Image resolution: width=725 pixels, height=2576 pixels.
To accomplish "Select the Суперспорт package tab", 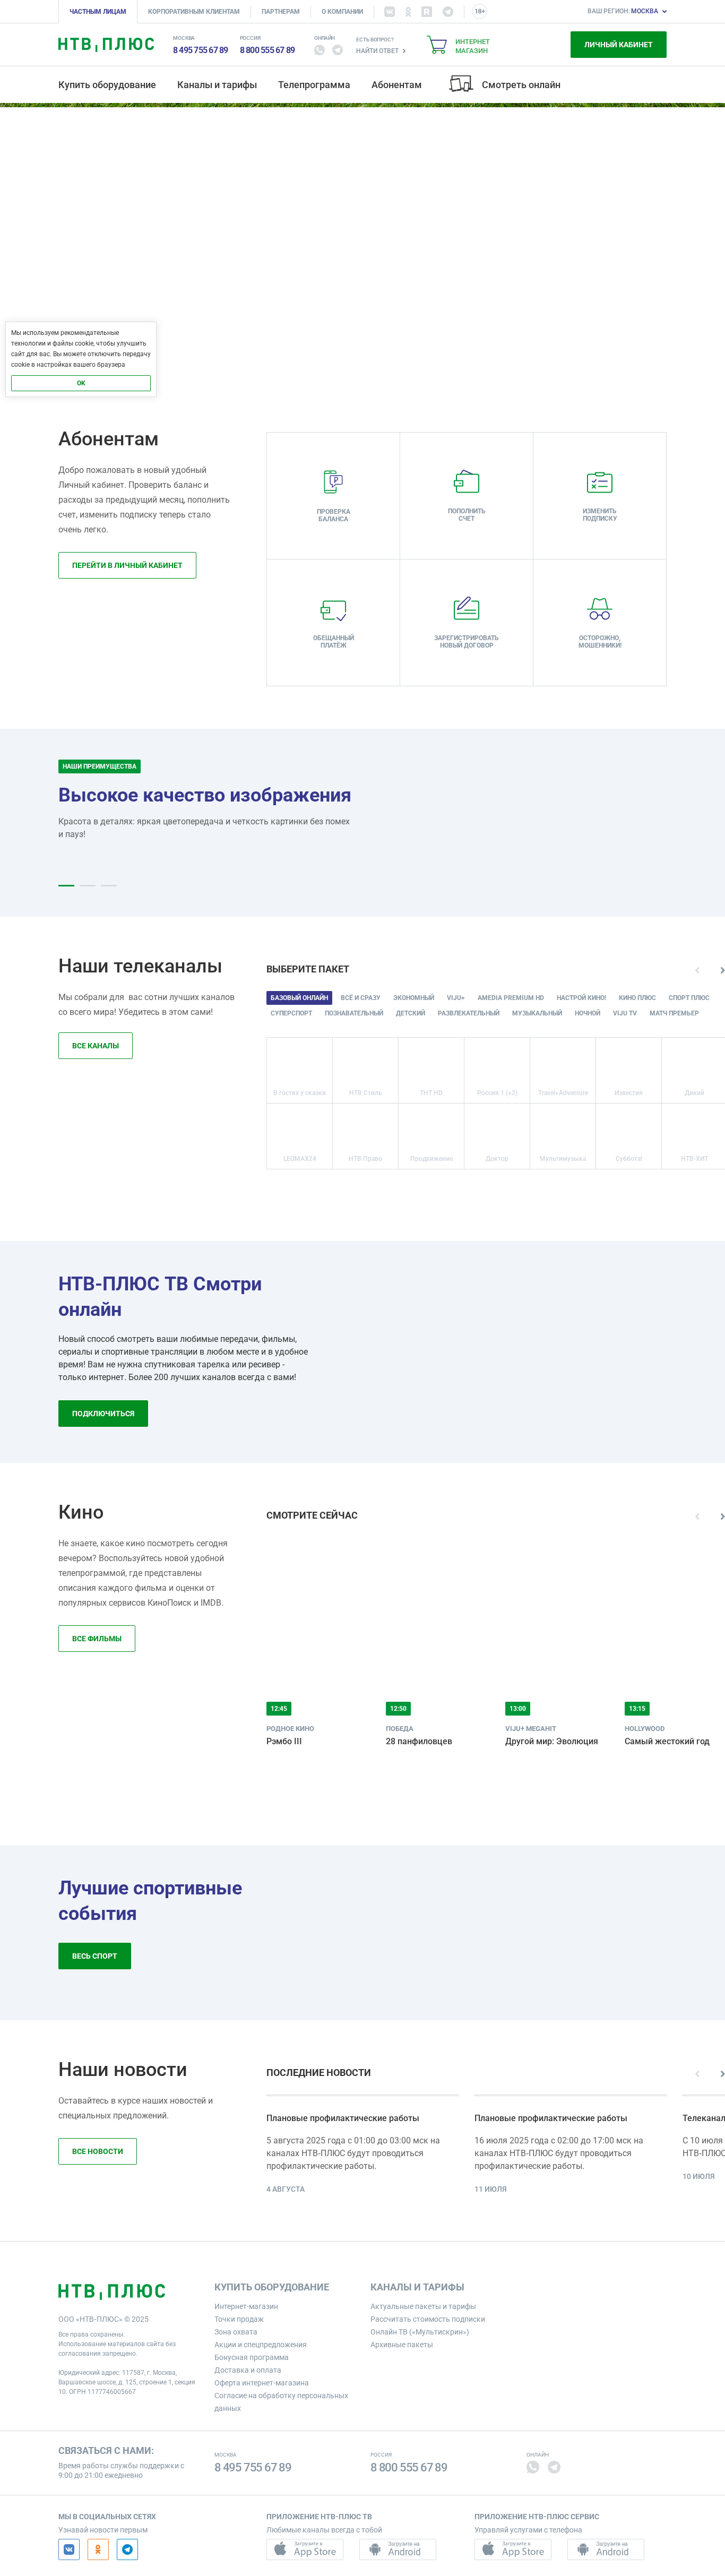I will tap(291, 1014).
